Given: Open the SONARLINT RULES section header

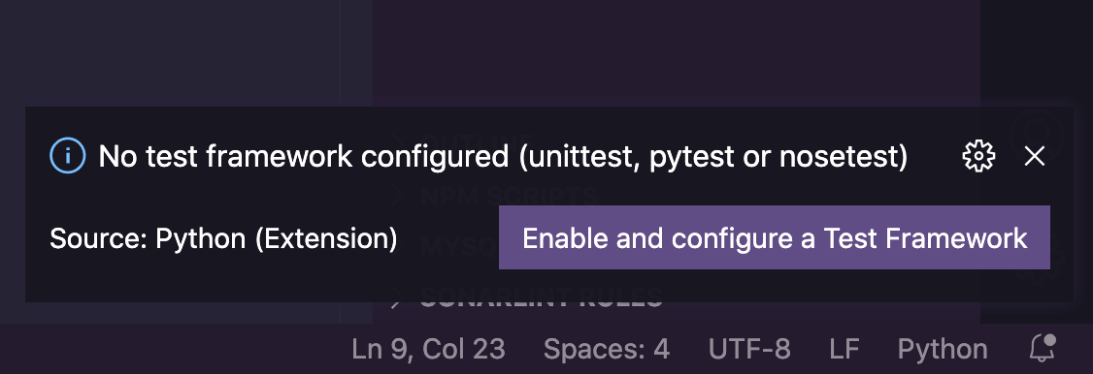Looking at the screenshot, I should (x=541, y=299).
